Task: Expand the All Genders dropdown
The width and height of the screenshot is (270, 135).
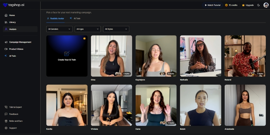Action: coord(59,29)
